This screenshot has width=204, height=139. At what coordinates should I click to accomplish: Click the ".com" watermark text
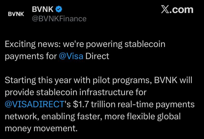coord(182,9)
